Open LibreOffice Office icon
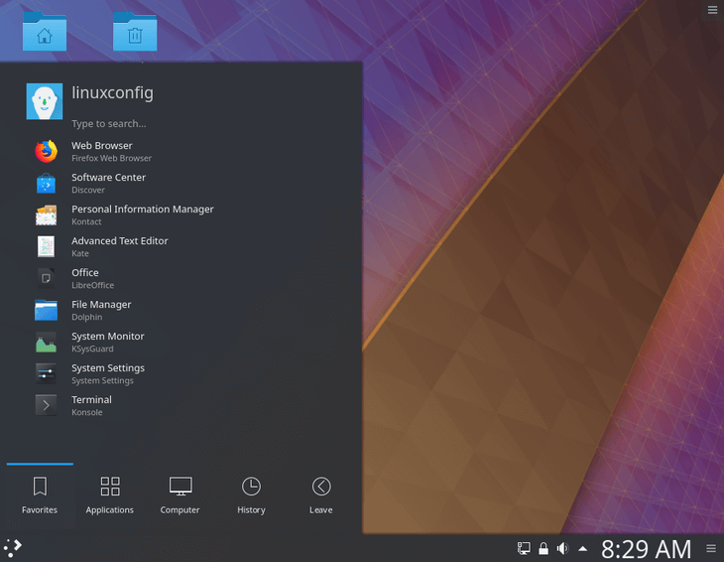The height and width of the screenshot is (562, 724). click(x=47, y=279)
